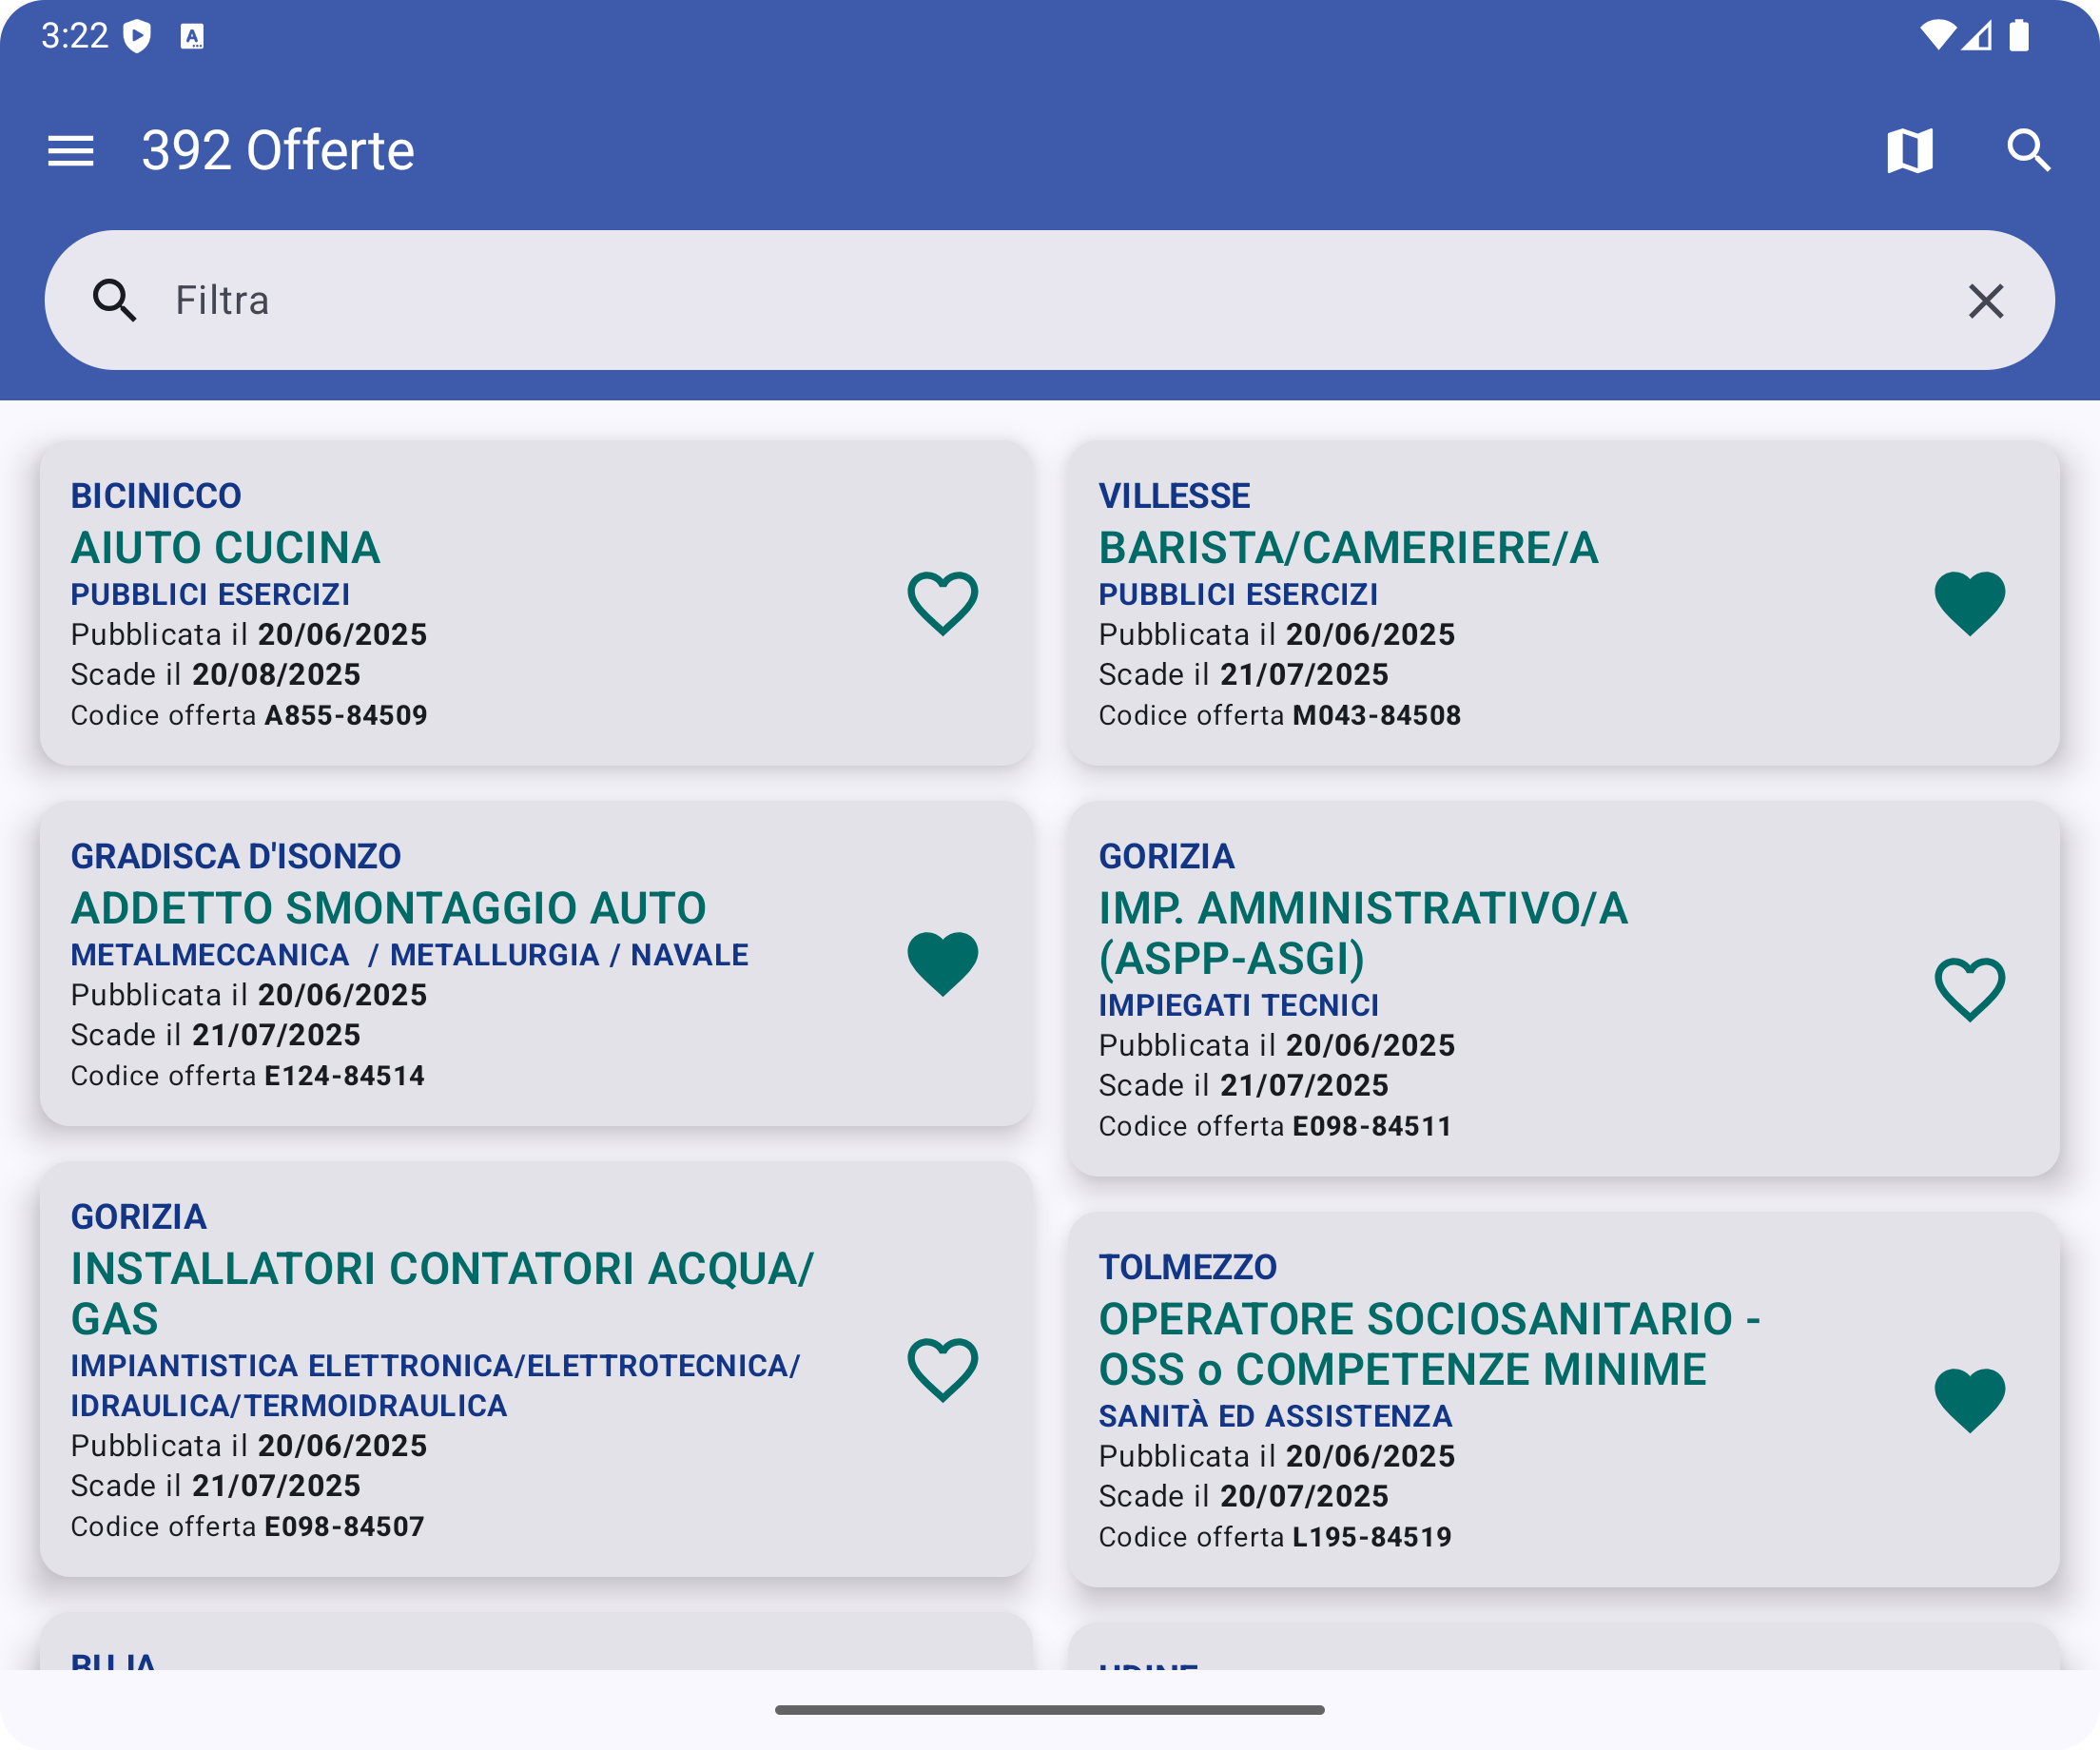The width and height of the screenshot is (2100, 1750).
Task: Tap the partially visible BUJA card
Action: (x=535, y=1645)
